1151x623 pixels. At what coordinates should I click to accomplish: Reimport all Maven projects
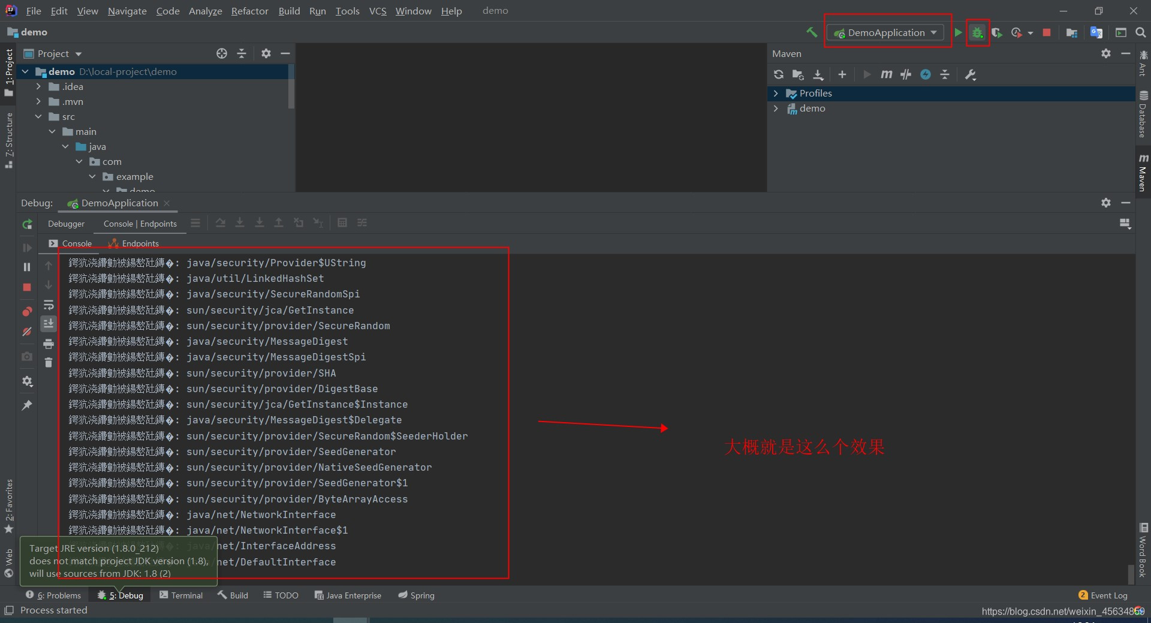coord(779,74)
